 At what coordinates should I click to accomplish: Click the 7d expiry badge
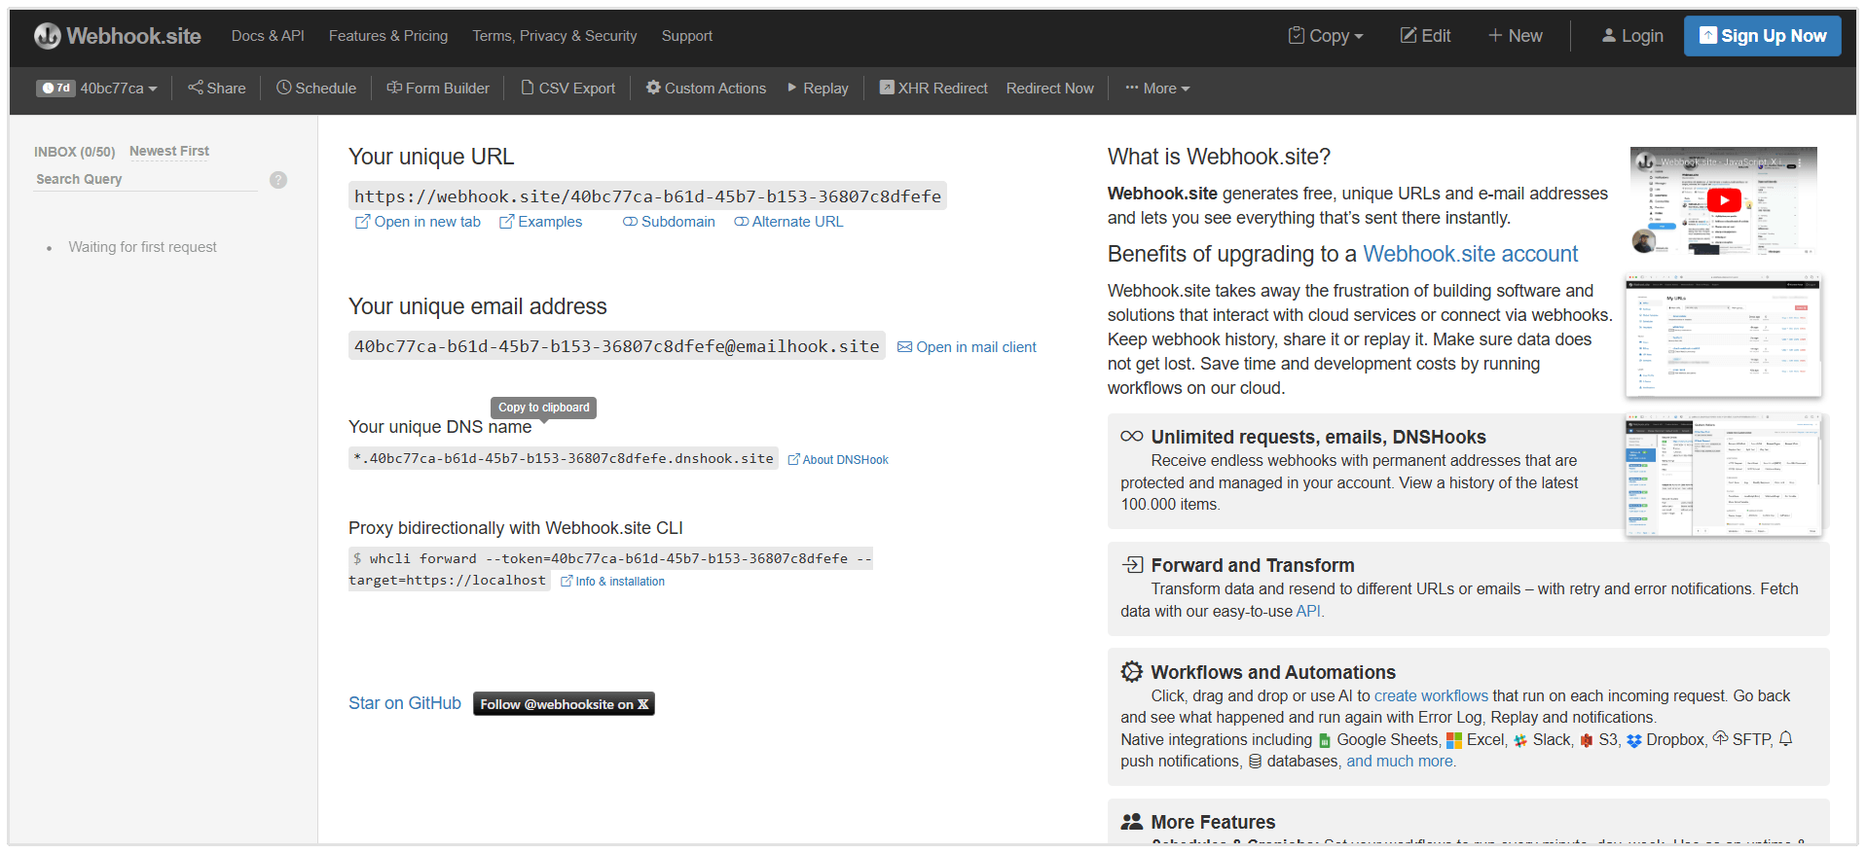point(55,89)
